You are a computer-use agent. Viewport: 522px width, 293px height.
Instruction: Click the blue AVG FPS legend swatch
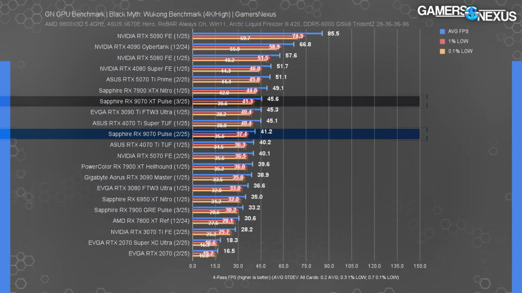pos(442,32)
